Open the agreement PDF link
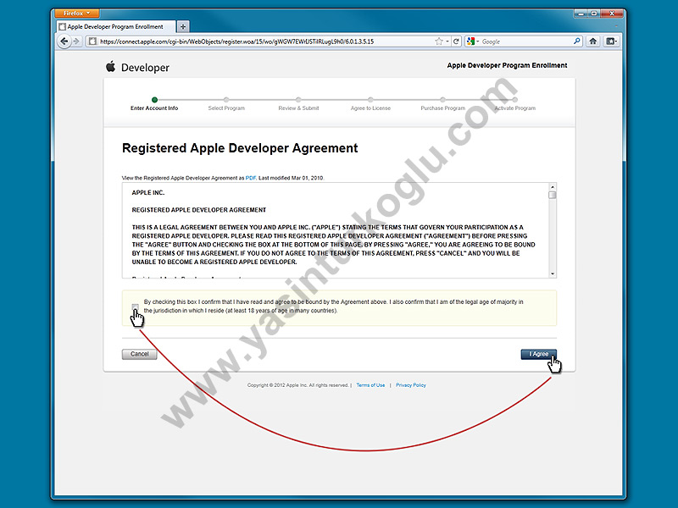Screen dimensions: 678x508 tap(251, 178)
